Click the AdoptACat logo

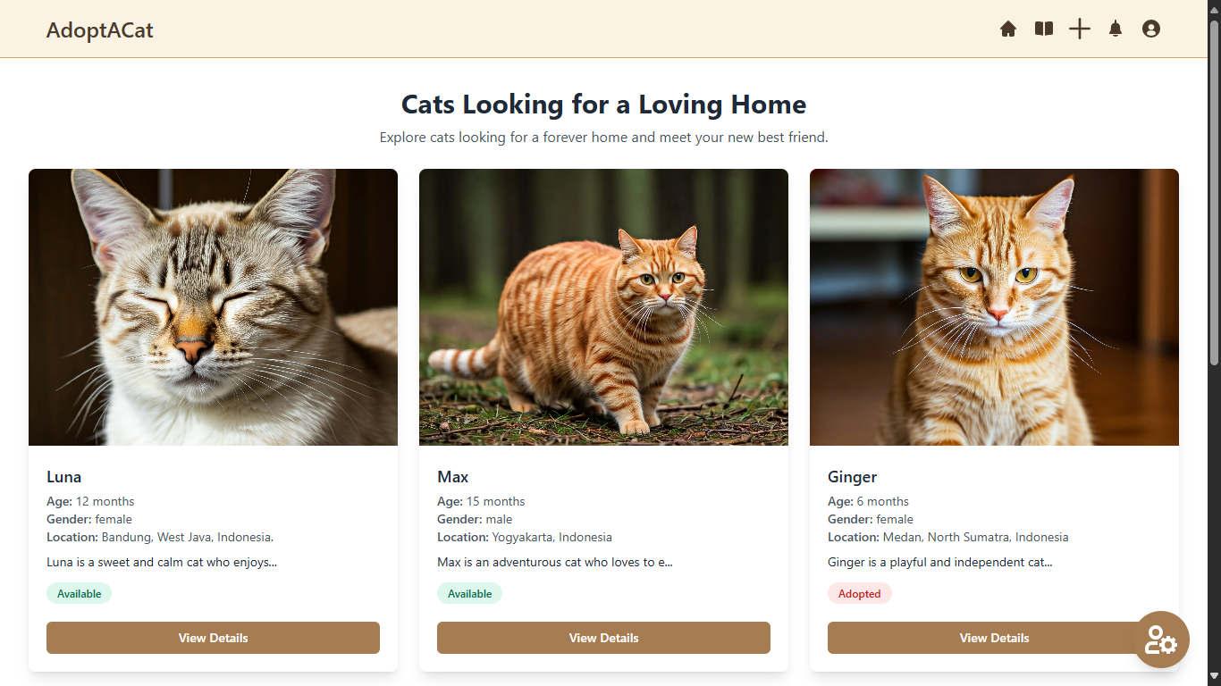click(x=100, y=29)
